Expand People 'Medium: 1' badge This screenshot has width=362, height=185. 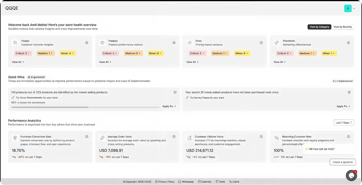point(45,53)
